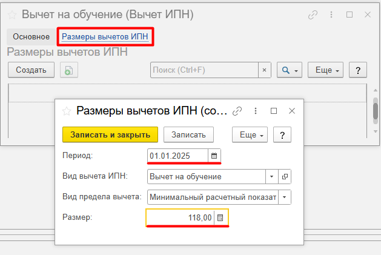
Task: Click the Записать и закрыть button
Action: click(x=110, y=134)
